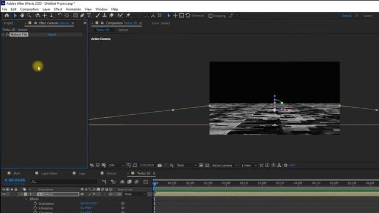Toggle visibility eye of texture layer
This screenshot has width=379, height=213.
click(x=4, y=194)
